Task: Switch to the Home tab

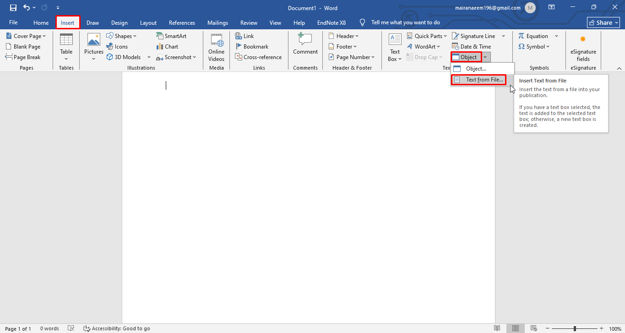Action: pyautogui.click(x=41, y=23)
